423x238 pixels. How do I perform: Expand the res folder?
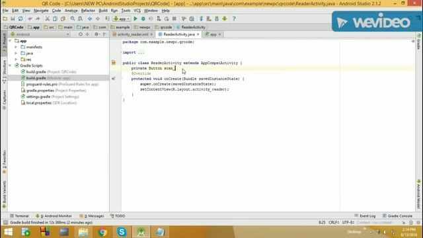16,59
